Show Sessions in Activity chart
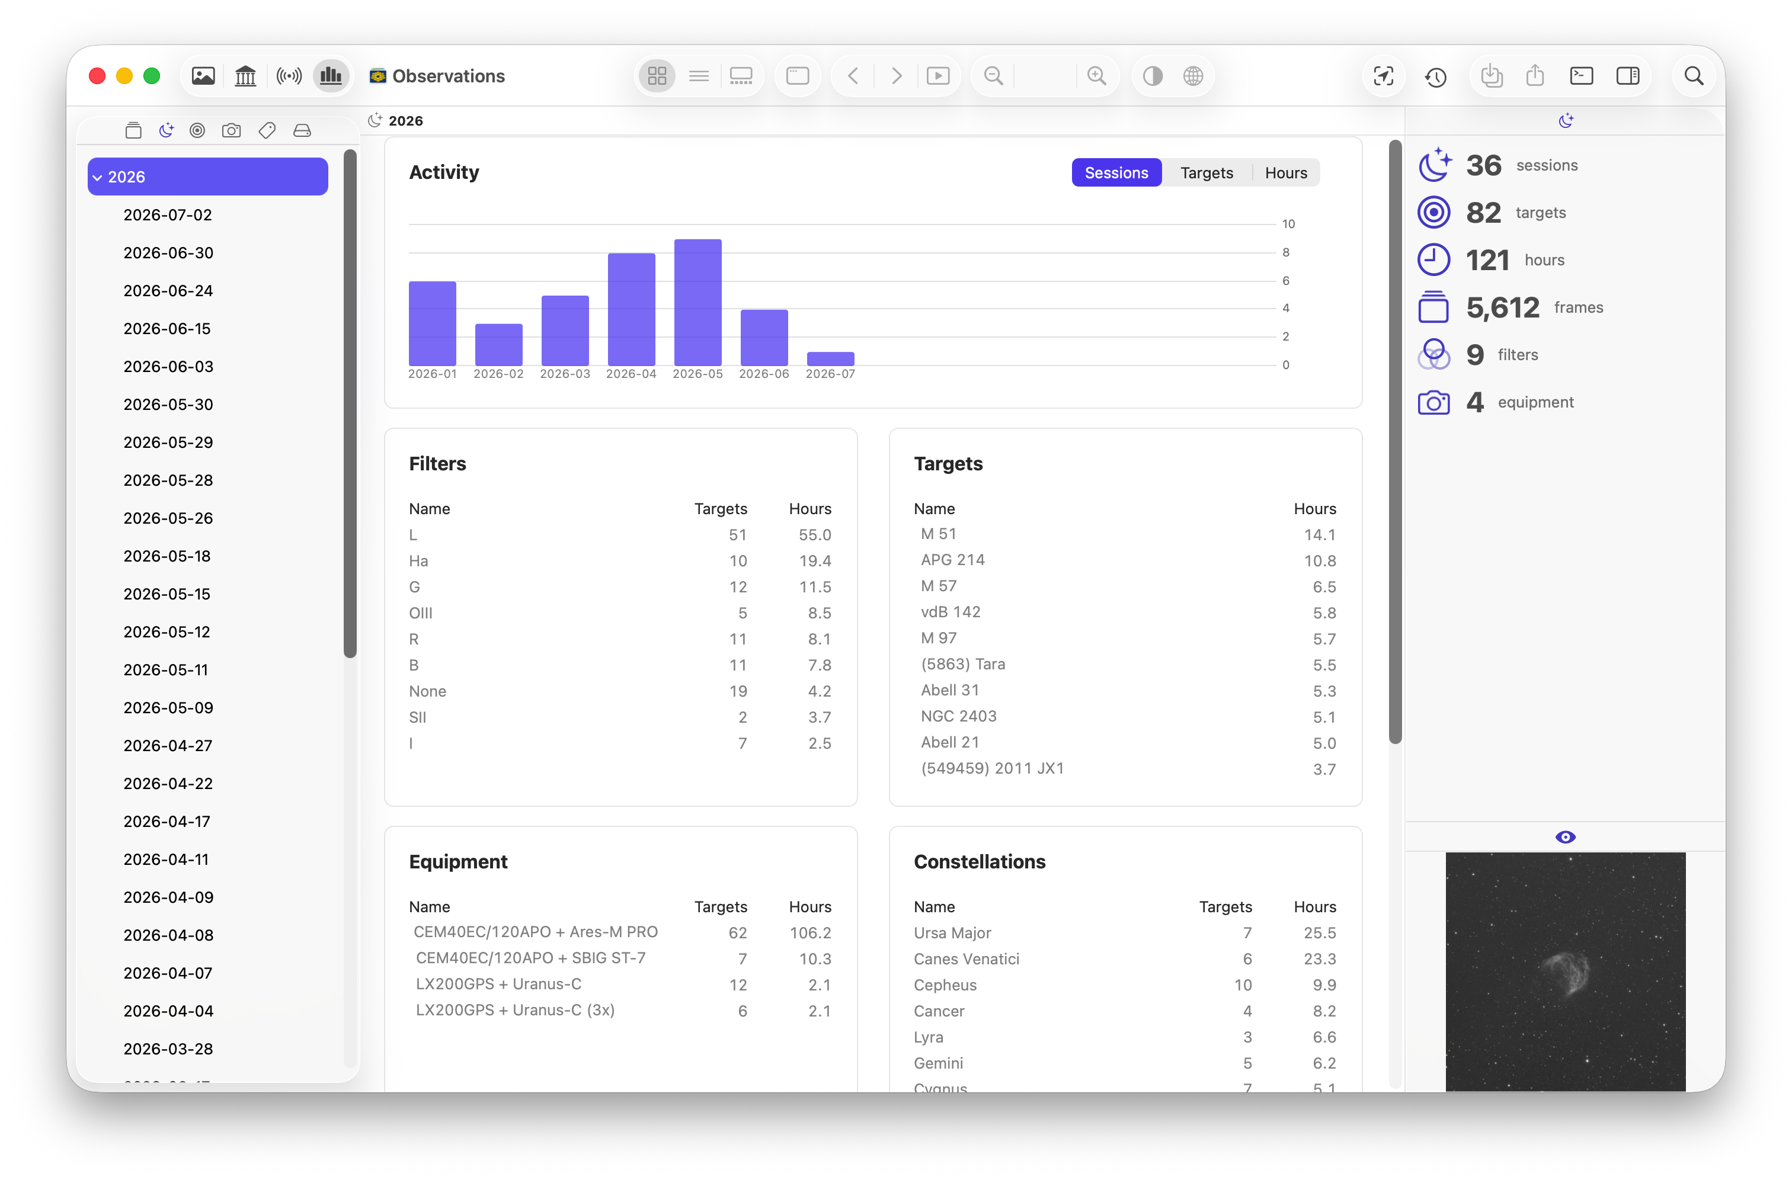This screenshot has width=1792, height=1180. tap(1116, 173)
